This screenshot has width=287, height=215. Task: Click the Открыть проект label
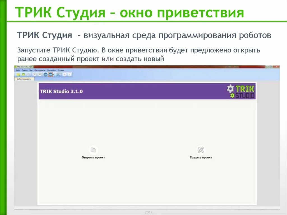pyautogui.click(x=93, y=157)
